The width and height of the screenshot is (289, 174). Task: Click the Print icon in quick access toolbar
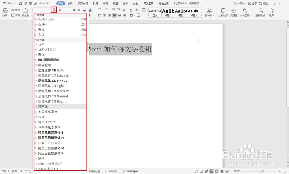[31, 3]
